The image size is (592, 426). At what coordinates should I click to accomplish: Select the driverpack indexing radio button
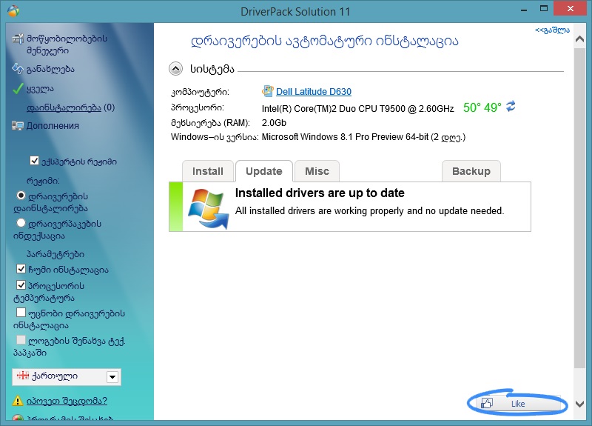[x=21, y=223]
